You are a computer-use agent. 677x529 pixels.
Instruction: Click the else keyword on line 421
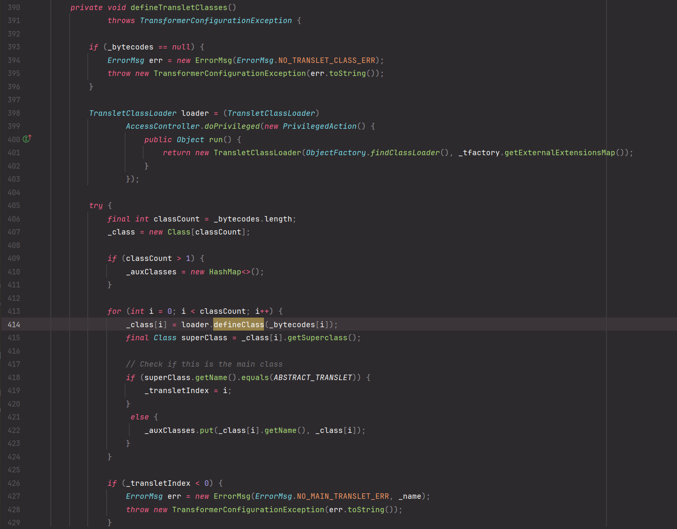tap(139, 417)
